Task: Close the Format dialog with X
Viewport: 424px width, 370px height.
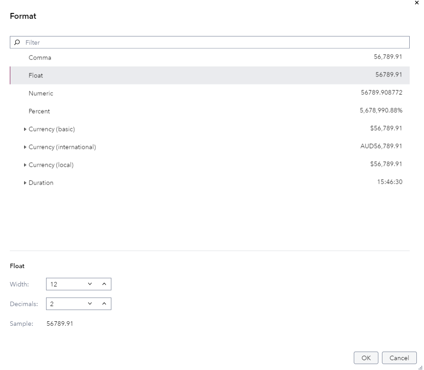Action: pos(417,3)
